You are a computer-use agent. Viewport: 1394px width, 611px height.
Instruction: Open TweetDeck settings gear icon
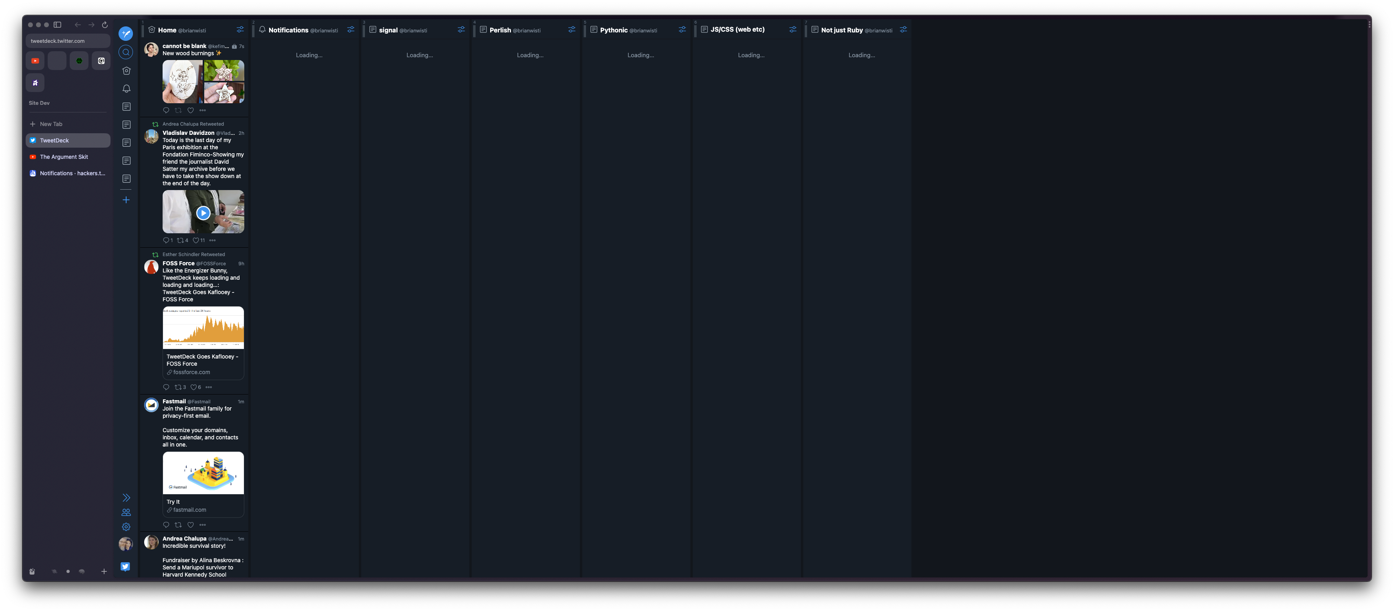[126, 527]
